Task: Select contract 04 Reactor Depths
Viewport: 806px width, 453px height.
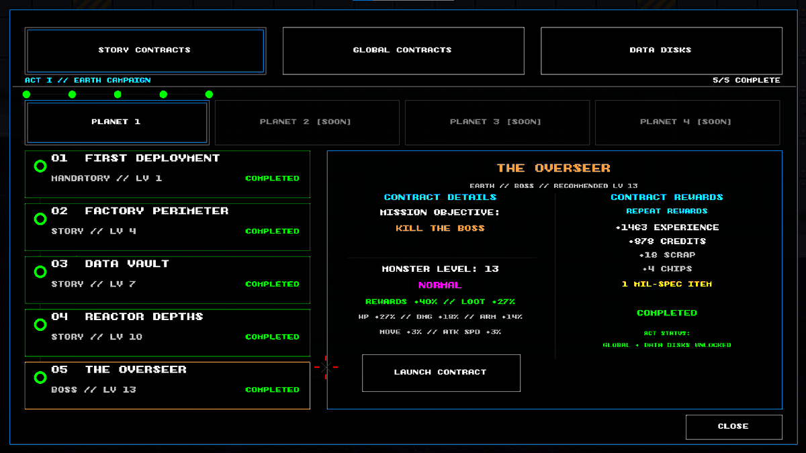Action: [167, 333]
